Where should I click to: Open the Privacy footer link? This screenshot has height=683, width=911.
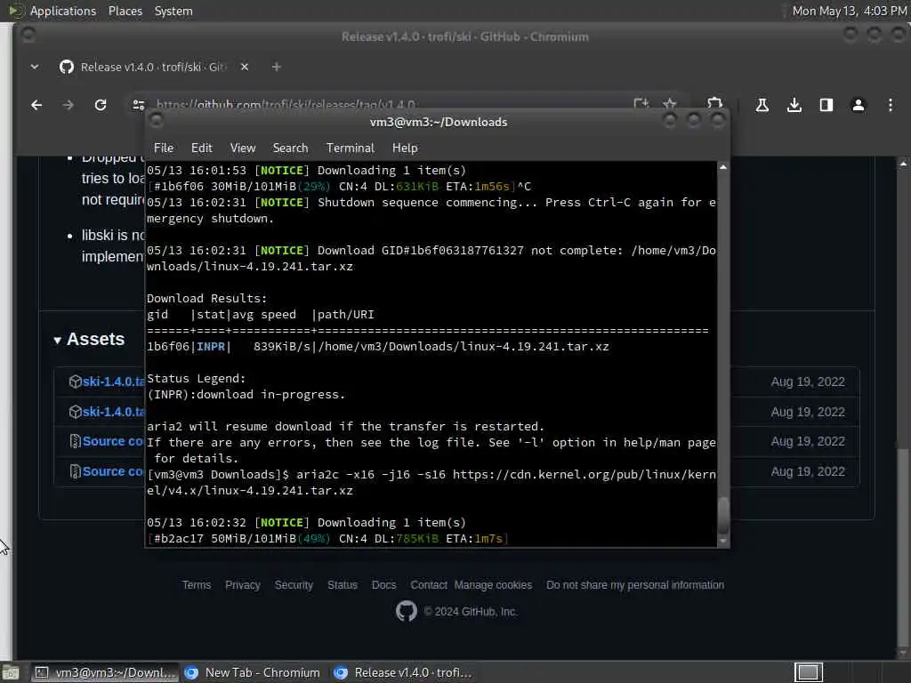[242, 585]
